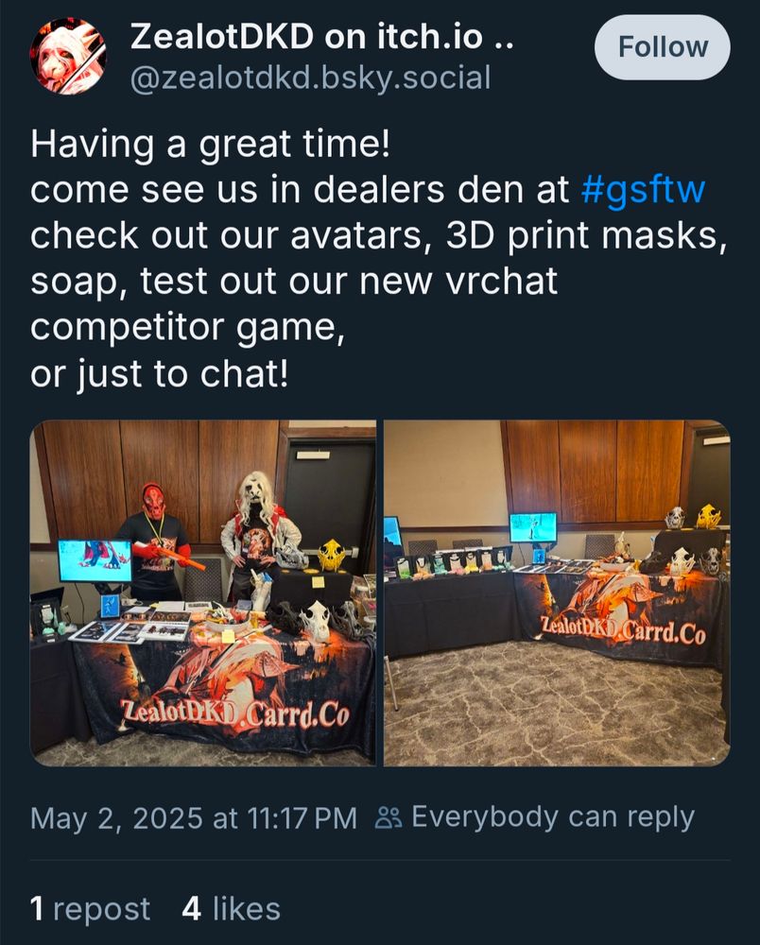The width and height of the screenshot is (760, 945).
Task: Tap the monitor in the left photo
Action: click(x=95, y=560)
